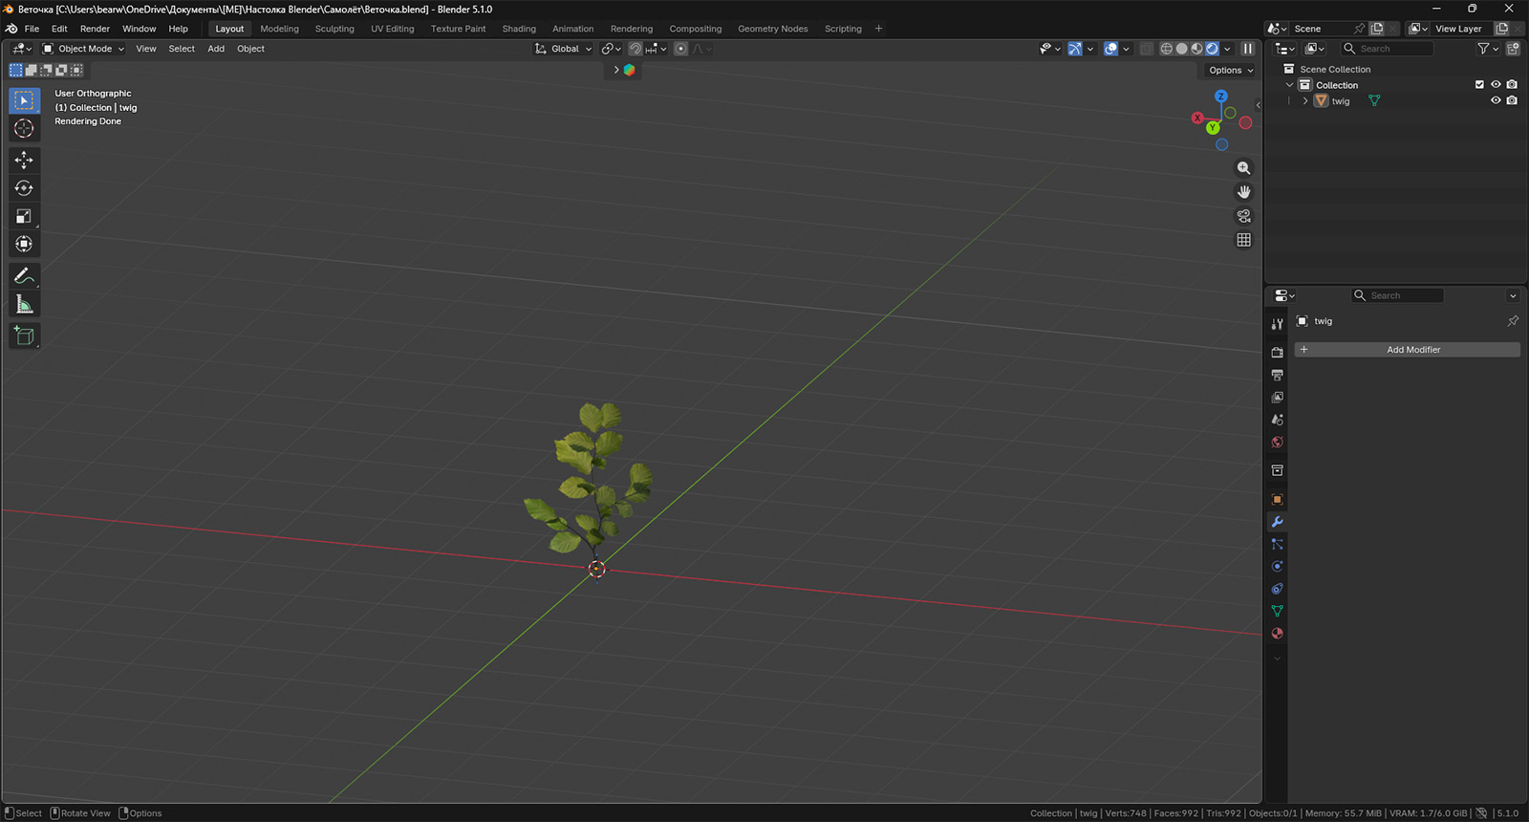Switch to the Shading workspace tab
This screenshot has height=822, width=1529.
pos(519,29)
